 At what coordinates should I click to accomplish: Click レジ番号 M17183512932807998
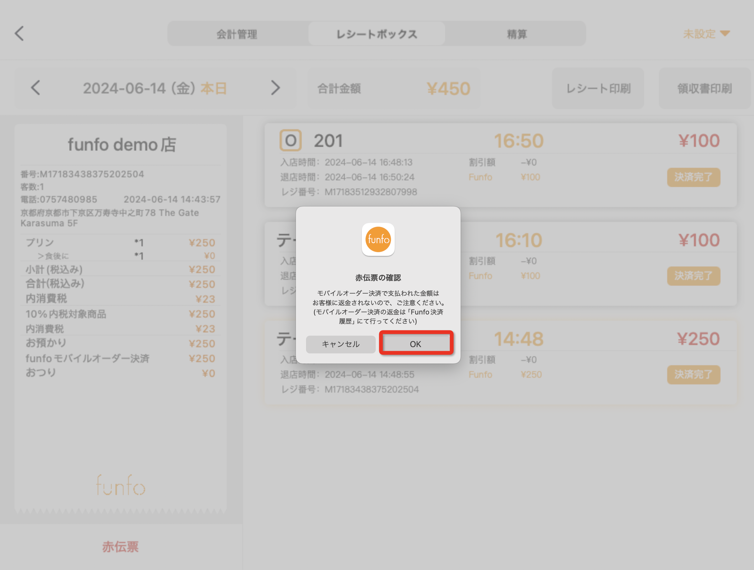[349, 192]
